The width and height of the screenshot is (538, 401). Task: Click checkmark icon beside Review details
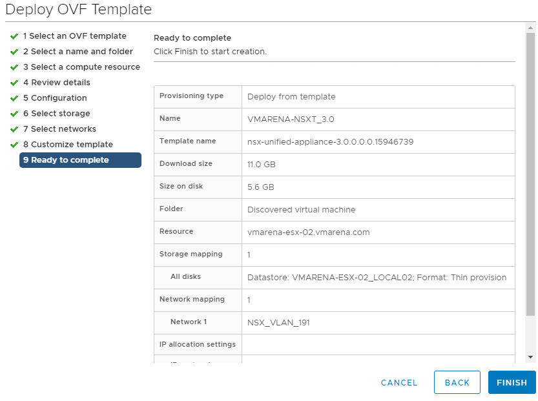click(x=14, y=83)
